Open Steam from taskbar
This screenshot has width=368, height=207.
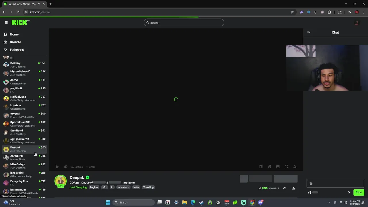(201, 202)
